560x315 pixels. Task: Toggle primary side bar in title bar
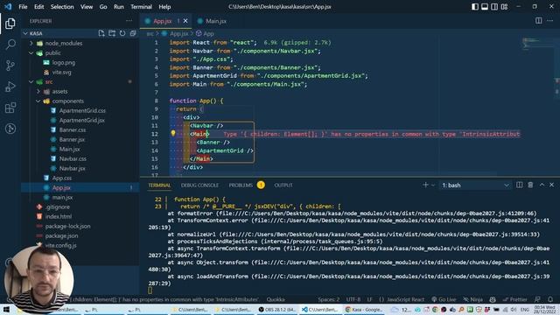475,6
